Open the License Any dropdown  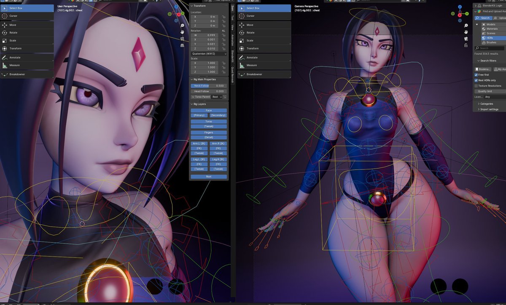tap(495, 97)
